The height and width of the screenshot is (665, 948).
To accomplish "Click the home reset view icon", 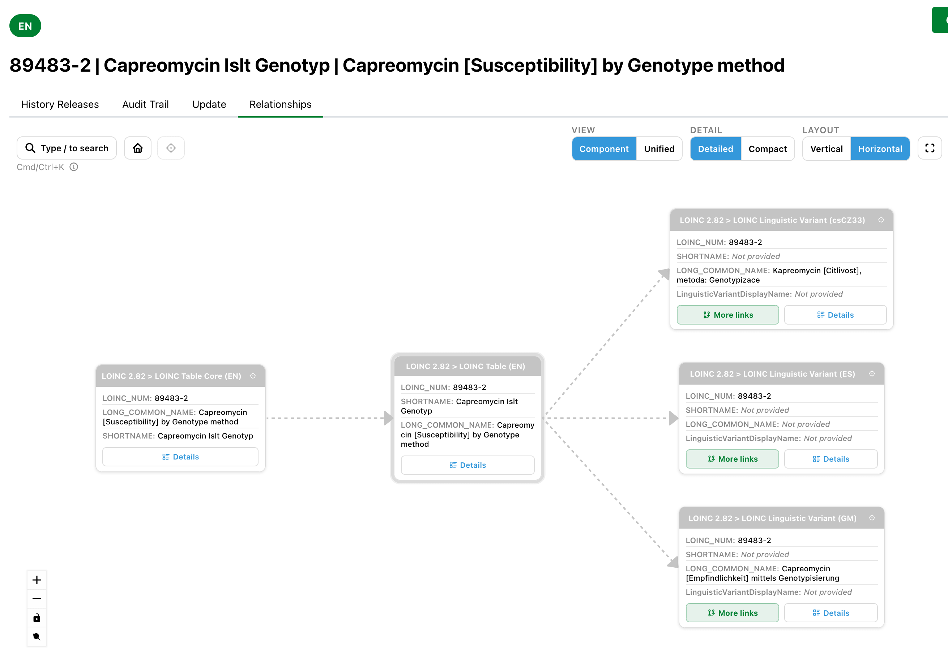I will (137, 148).
